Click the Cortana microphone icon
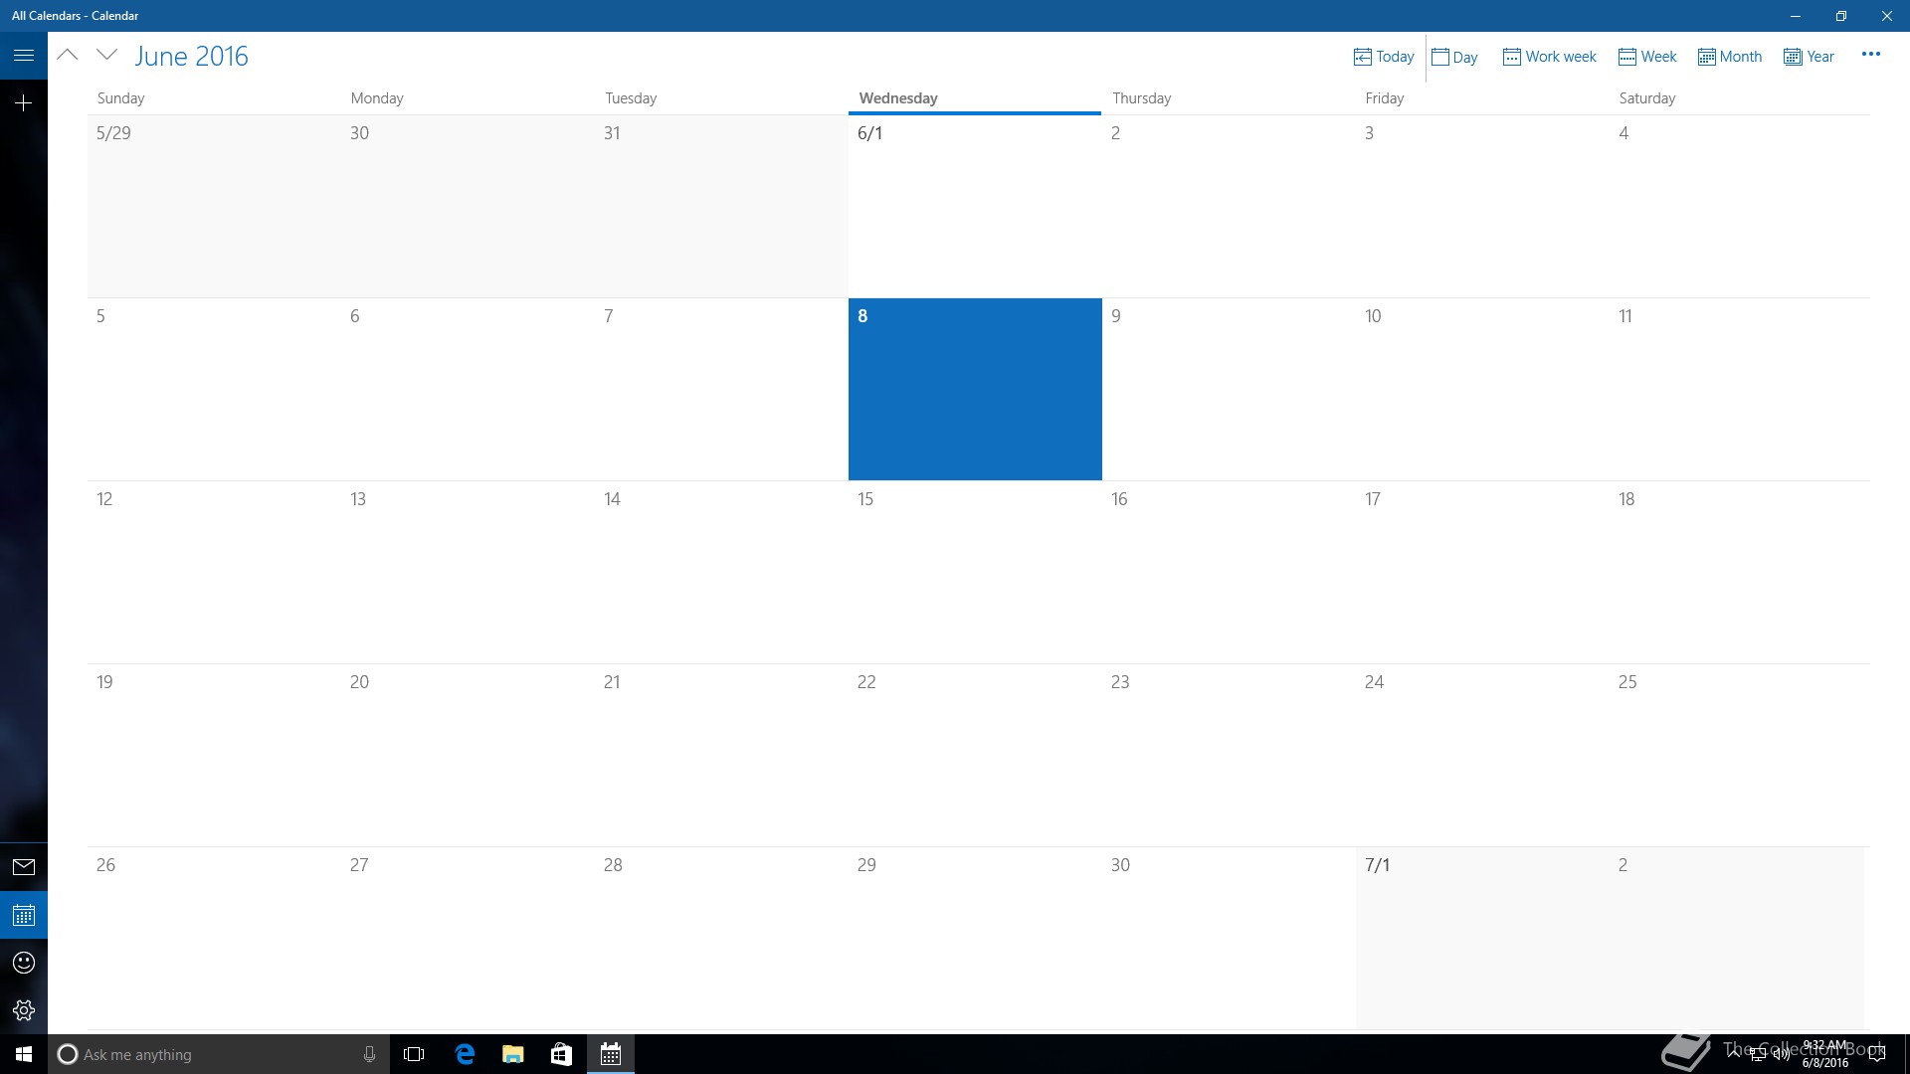This screenshot has width=1910, height=1074. pyautogui.click(x=369, y=1054)
